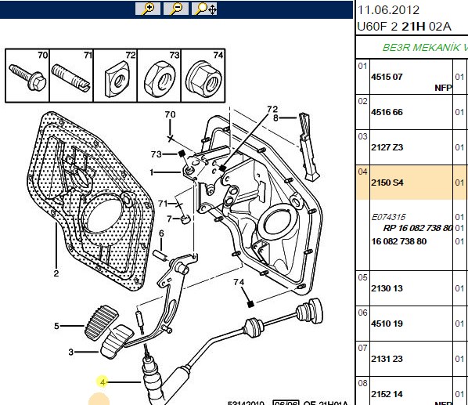Viewport: 468px width, 405px height.
Task: Select part number 4516 66
Action: pos(387,112)
